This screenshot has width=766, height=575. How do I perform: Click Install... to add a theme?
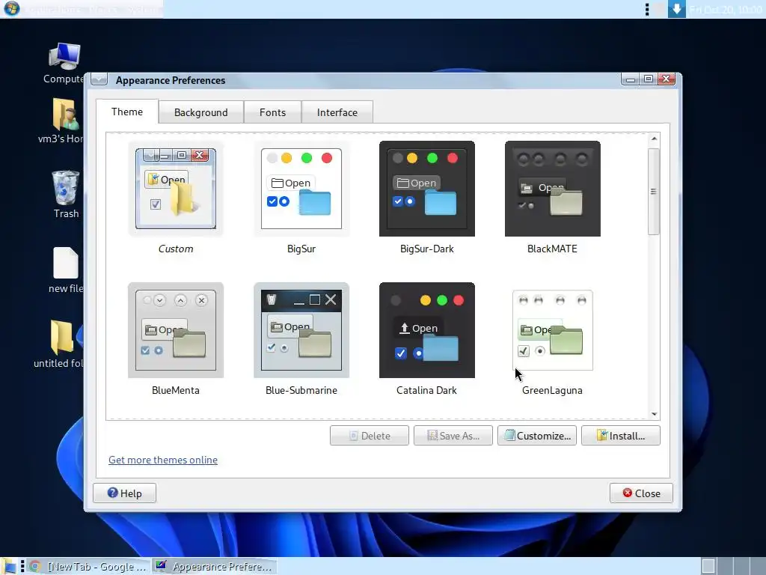click(620, 436)
